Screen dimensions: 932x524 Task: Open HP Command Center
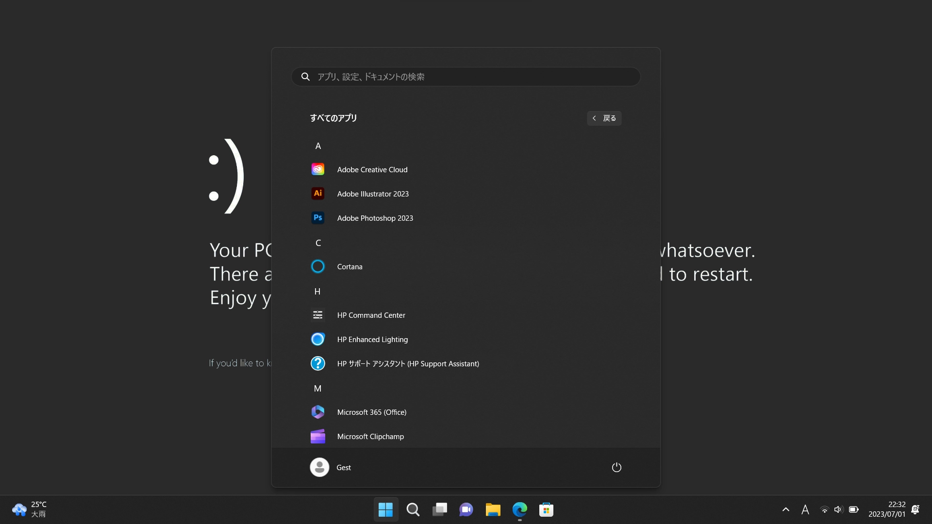(x=371, y=315)
